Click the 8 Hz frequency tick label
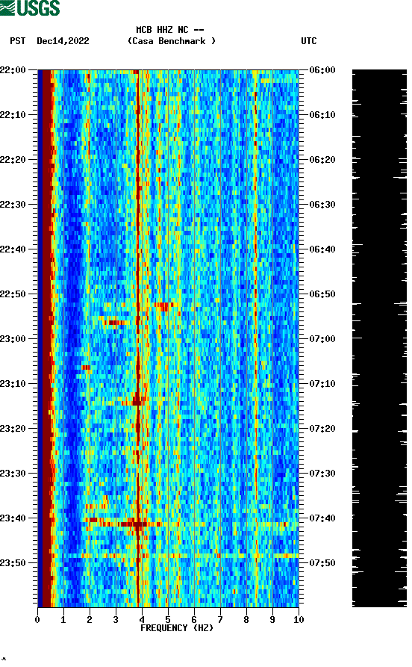The height and width of the screenshot is (667, 412). point(246,620)
